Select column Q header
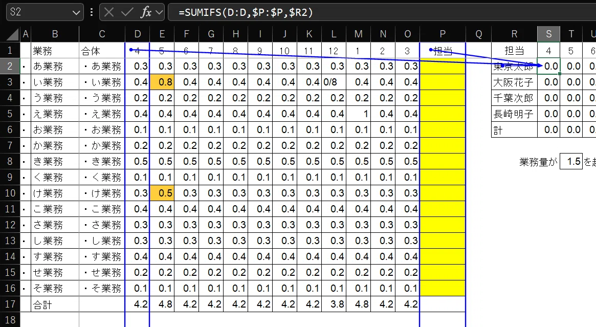This screenshot has width=596, height=327. click(478, 34)
